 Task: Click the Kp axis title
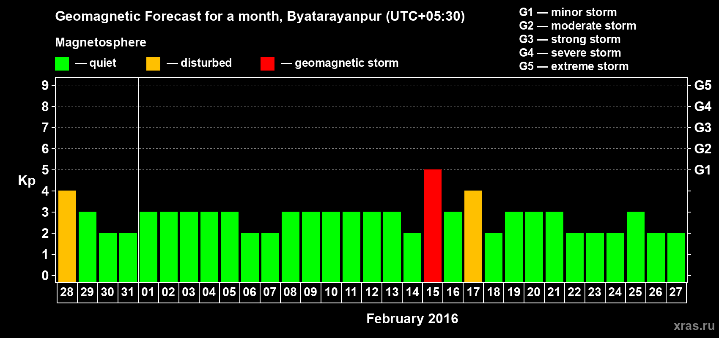click(x=27, y=181)
